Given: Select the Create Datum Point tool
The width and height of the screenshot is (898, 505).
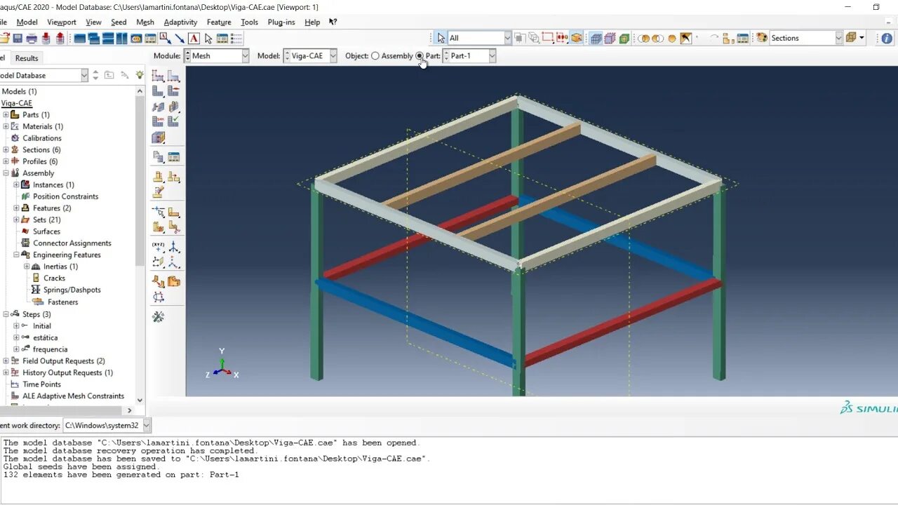Looking at the screenshot, I should tap(159, 247).
